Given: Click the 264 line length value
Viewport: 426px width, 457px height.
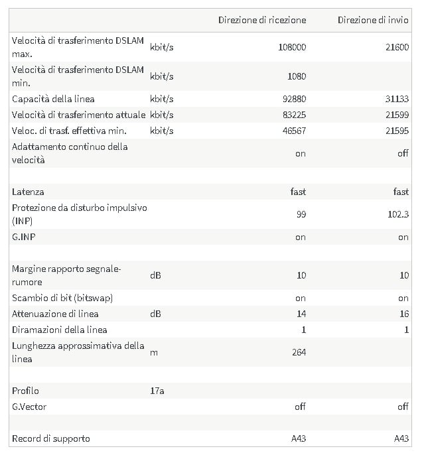Looking at the screenshot, I should (x=299, y=353).
